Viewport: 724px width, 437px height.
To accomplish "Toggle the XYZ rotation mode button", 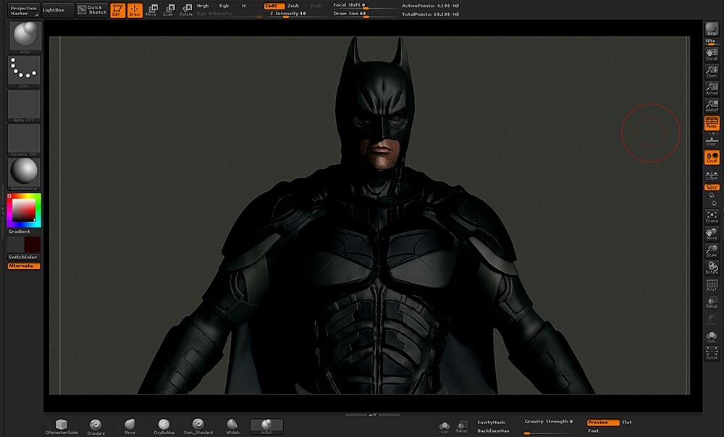I will tap(712, 187).
